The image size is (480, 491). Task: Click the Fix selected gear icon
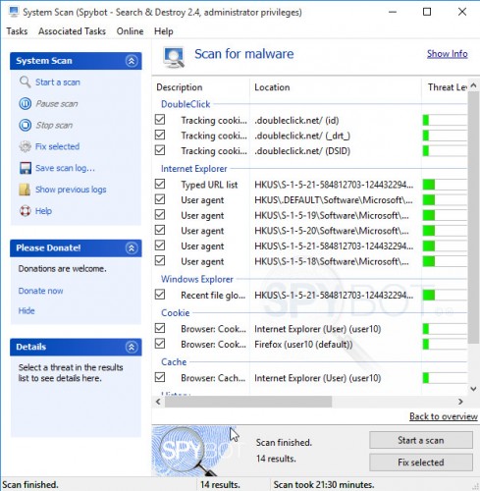(26, 146)
